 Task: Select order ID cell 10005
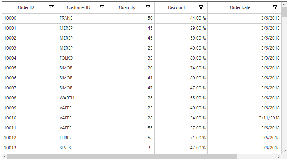coord(30,68)
